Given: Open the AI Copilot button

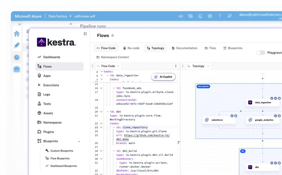Looking at the screenshot, I should pyautogui.click(x=163, y=77).
